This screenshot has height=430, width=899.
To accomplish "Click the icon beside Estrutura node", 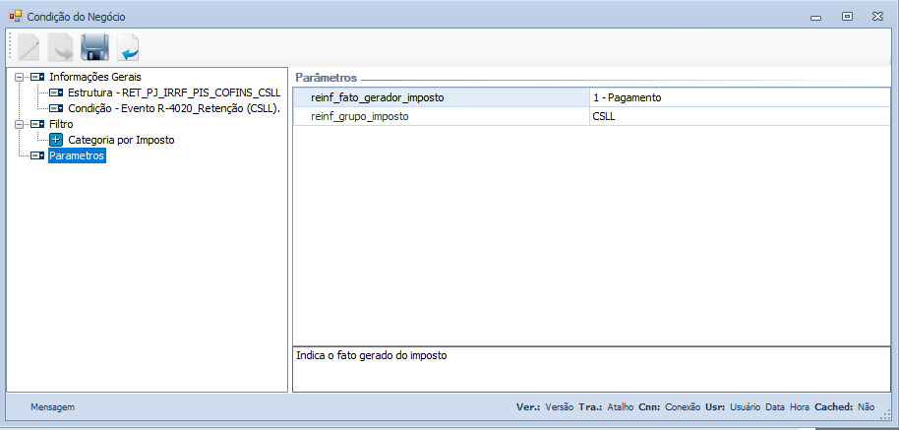I will (56, 92).
